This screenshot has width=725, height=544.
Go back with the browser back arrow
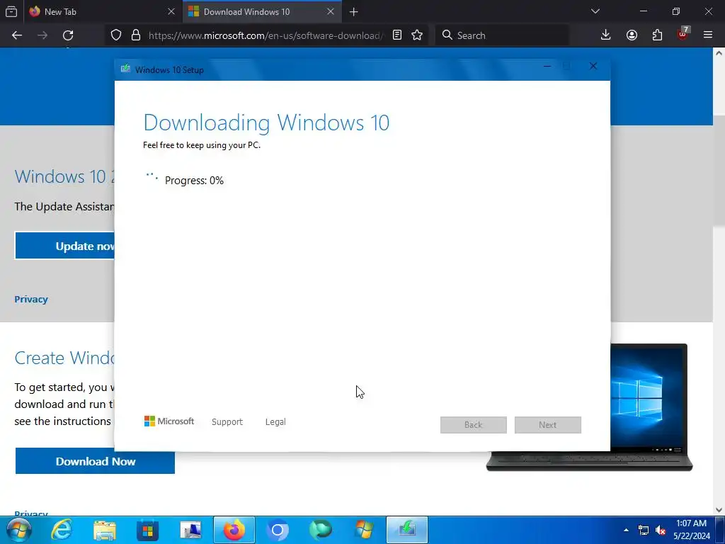(17, 35)
